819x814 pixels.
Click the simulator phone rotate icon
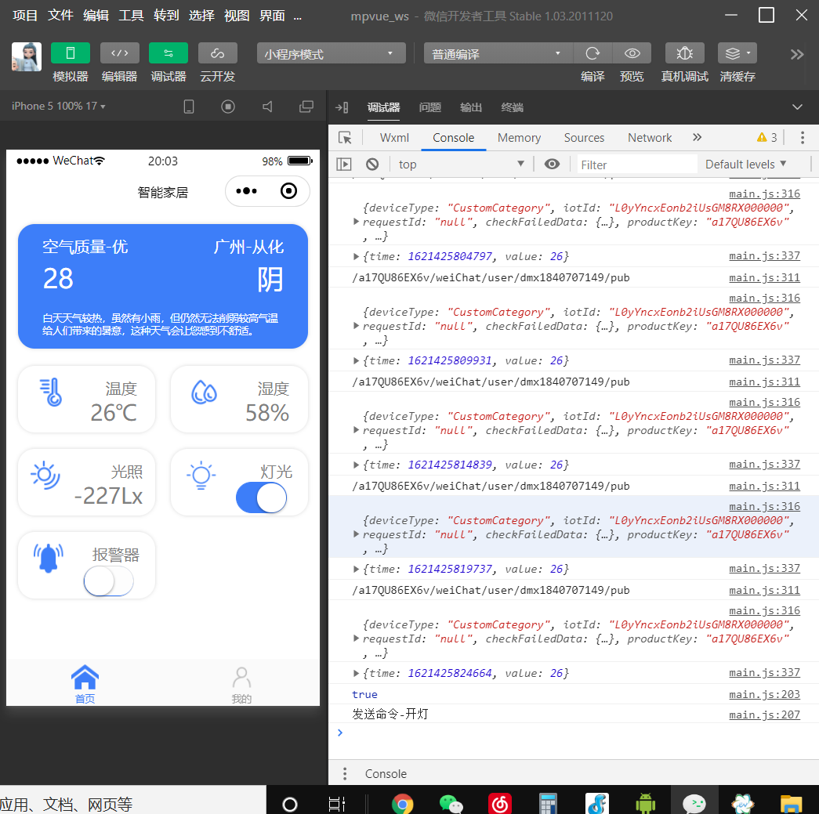click(189, 107)
